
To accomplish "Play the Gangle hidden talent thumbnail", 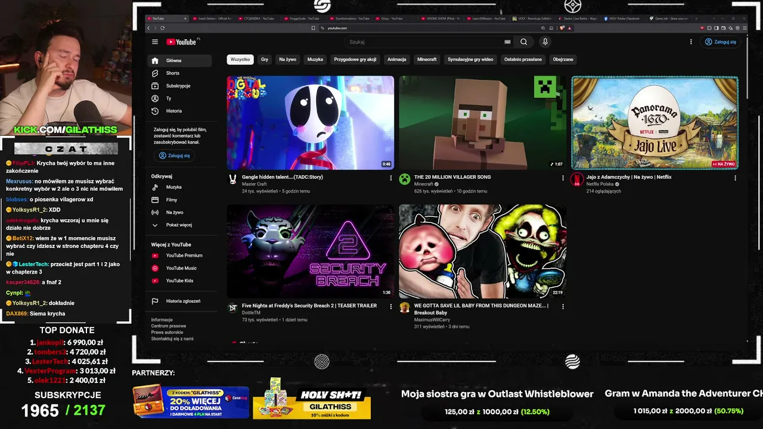I will pos(310,123).
